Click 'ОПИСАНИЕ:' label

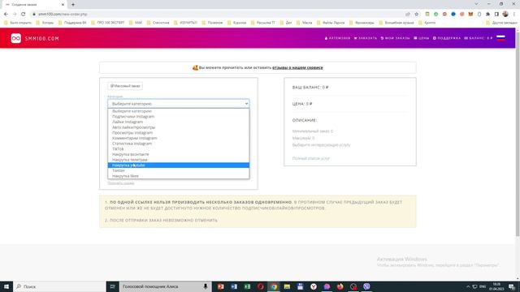pyautogui.click(x=305, y=120)
